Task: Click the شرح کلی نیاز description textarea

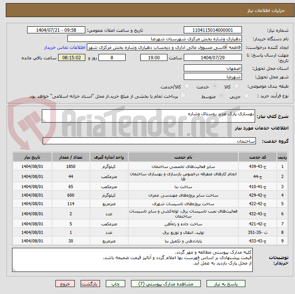Action: point(148,116)
